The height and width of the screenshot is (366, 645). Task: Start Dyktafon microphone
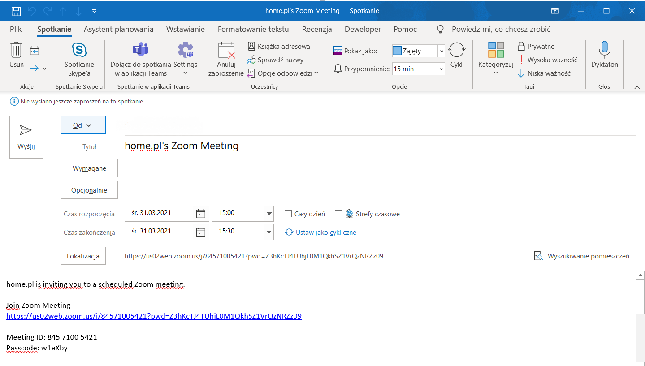[x=605, y=55]
